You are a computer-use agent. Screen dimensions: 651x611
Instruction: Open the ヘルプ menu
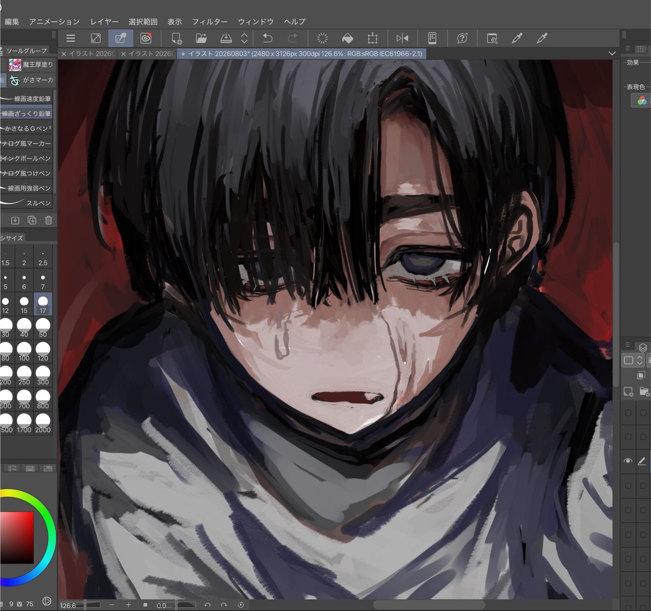(295, 22)
